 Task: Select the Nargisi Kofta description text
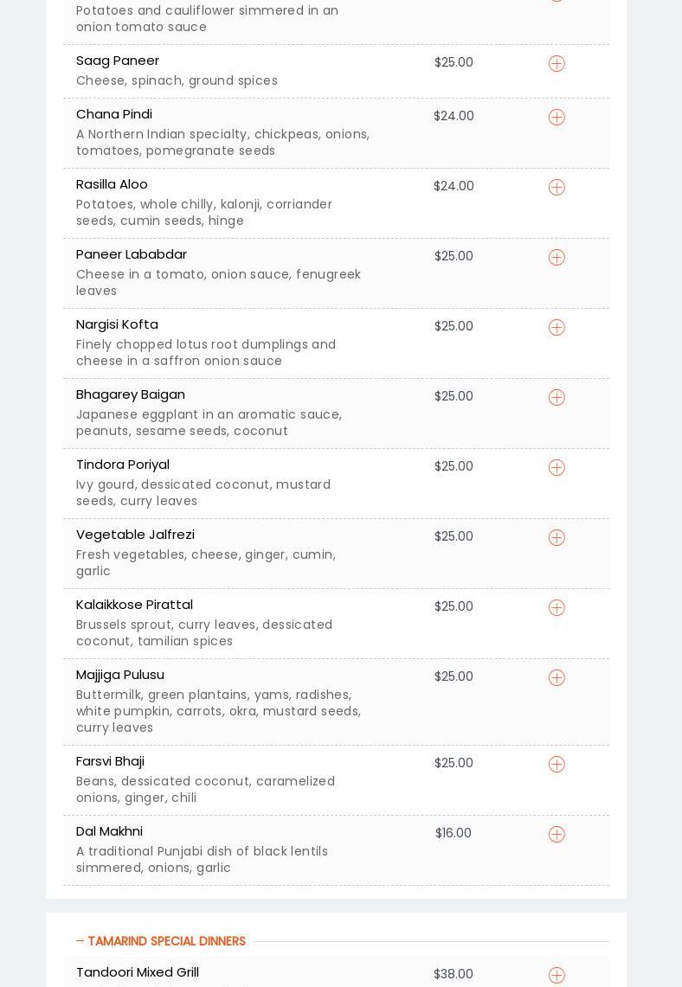tap(206, 353)
